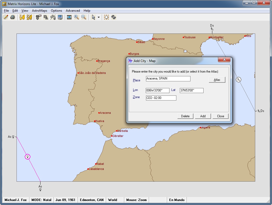
Task: Click the chart wheel edit icon in toolbar
Action: 6,17
